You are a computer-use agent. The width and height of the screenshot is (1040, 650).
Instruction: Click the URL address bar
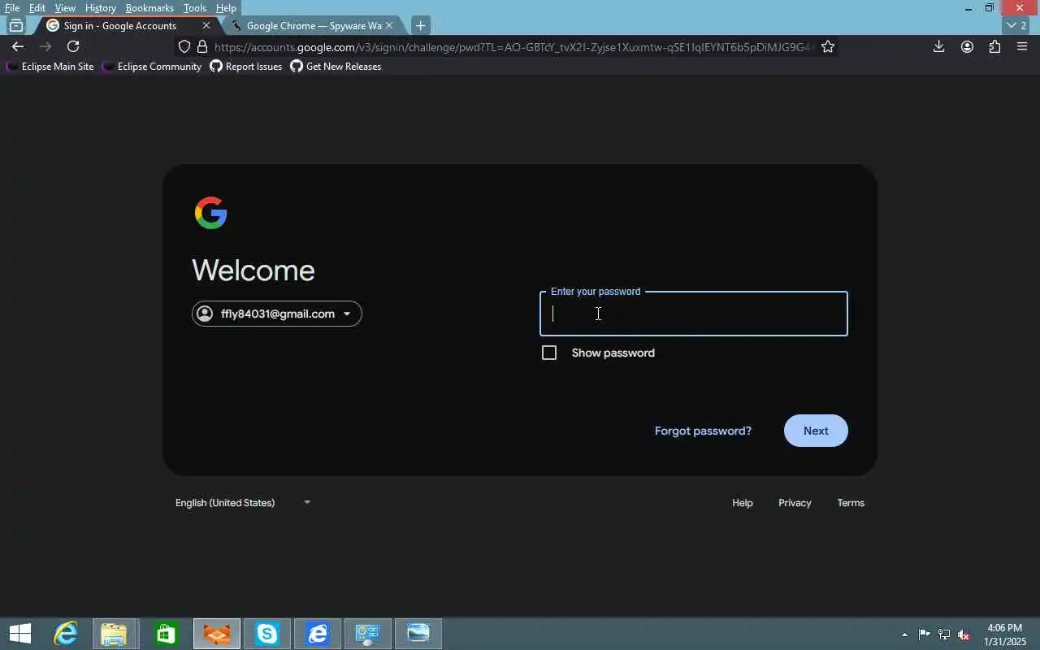pyautogui.click(x=512, y=47)
